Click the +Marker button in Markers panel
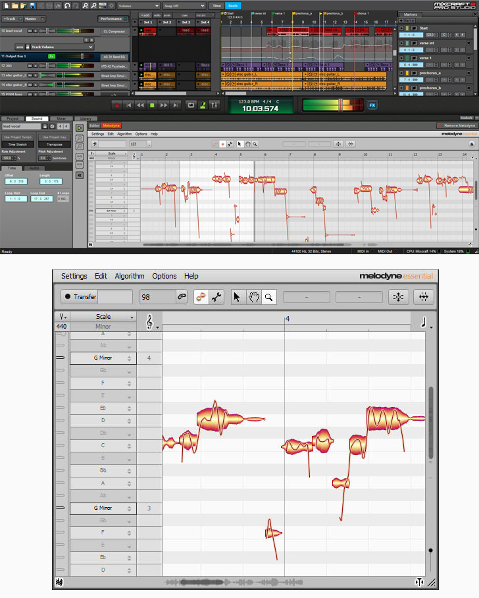 (407, 20)
